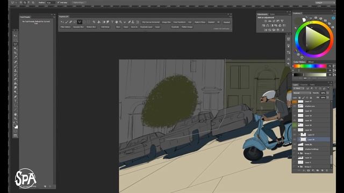Select the Eyedropper tool in left toolbar
Screen dimensions: 344x193
[16, 57]
